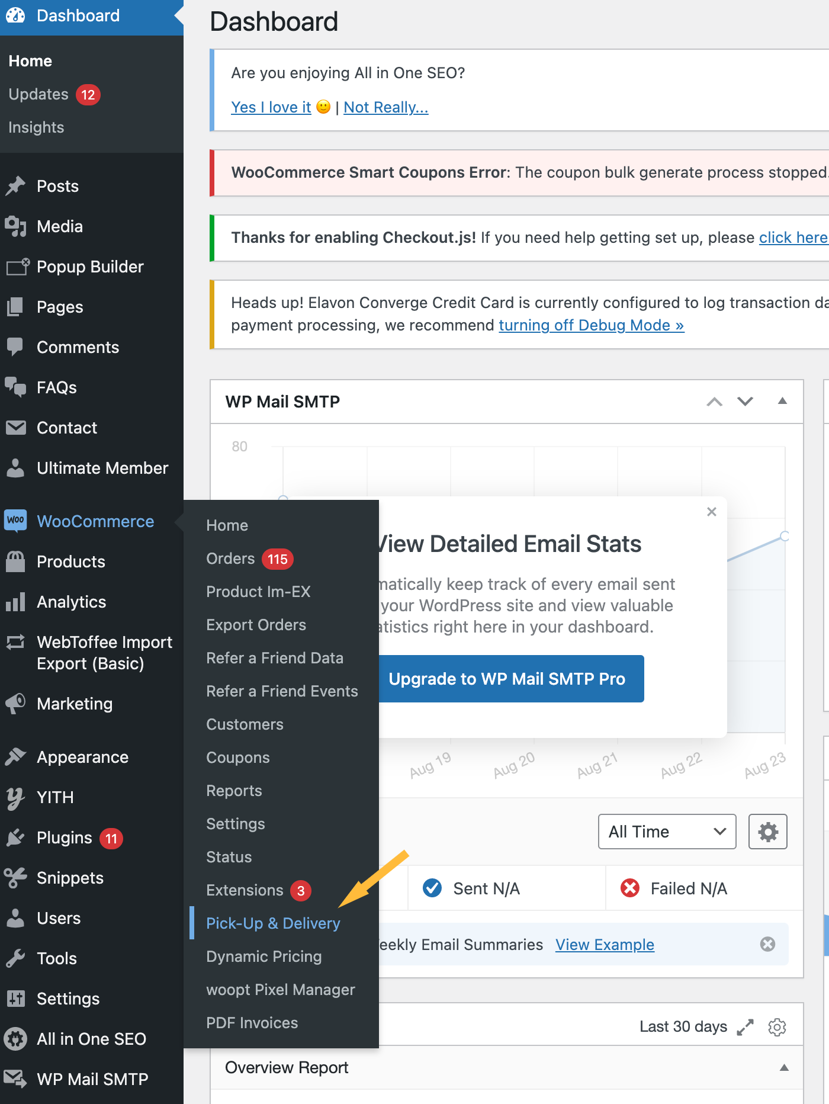This screenshot has height=1104, width=829.
Task: Click the Posts pushpin icon
Action: [x=15, y=186]
